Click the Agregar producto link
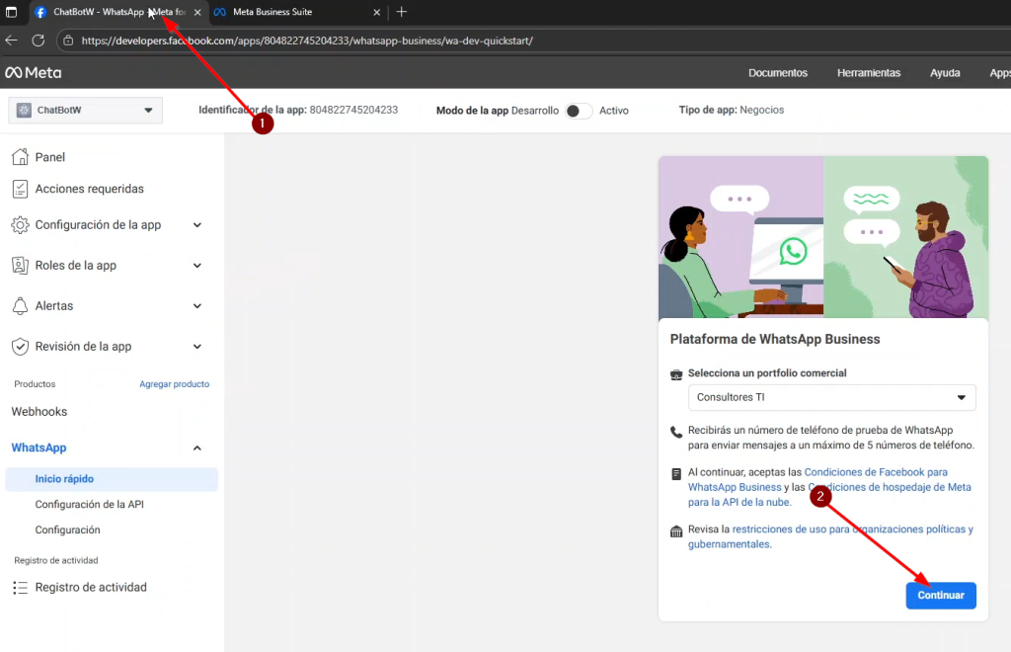 174,384
